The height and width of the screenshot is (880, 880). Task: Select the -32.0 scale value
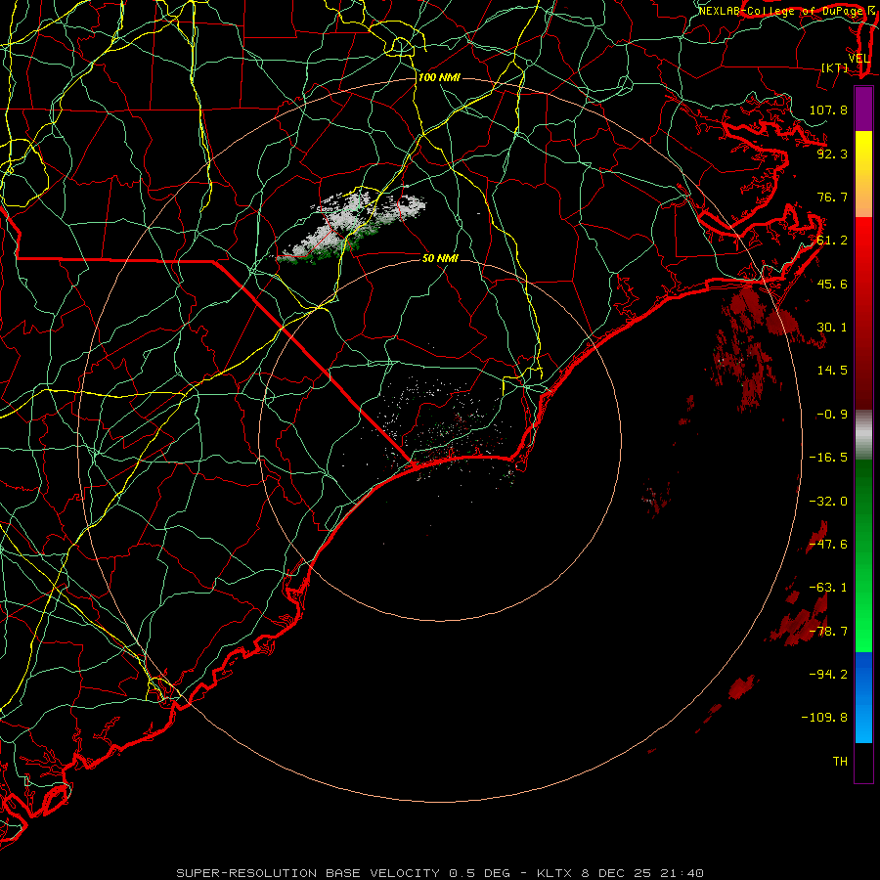(828, 502)
